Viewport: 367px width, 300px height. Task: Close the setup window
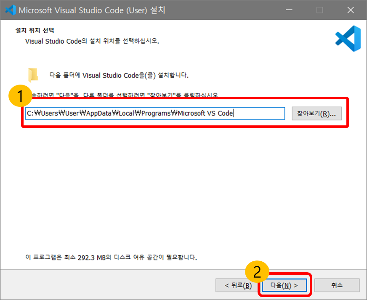351,10
